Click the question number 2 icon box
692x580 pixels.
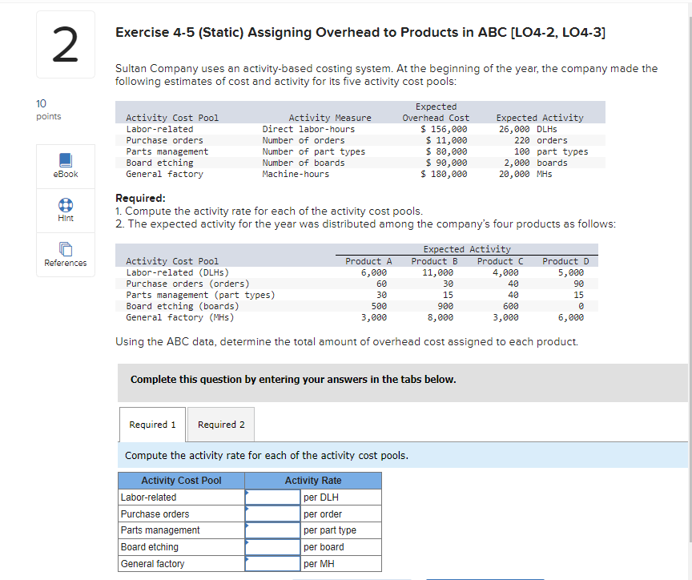(65, 44)
